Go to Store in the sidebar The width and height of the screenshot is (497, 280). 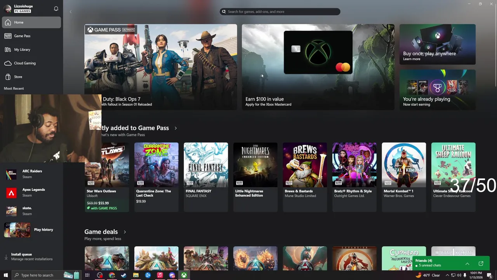pos(31,77)
